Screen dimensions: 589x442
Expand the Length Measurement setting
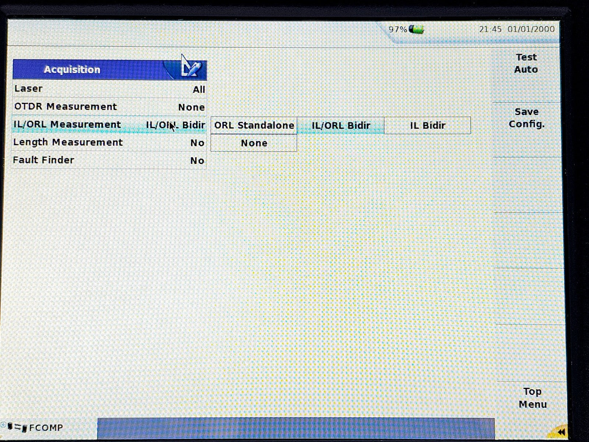click(x=109, y=143)
